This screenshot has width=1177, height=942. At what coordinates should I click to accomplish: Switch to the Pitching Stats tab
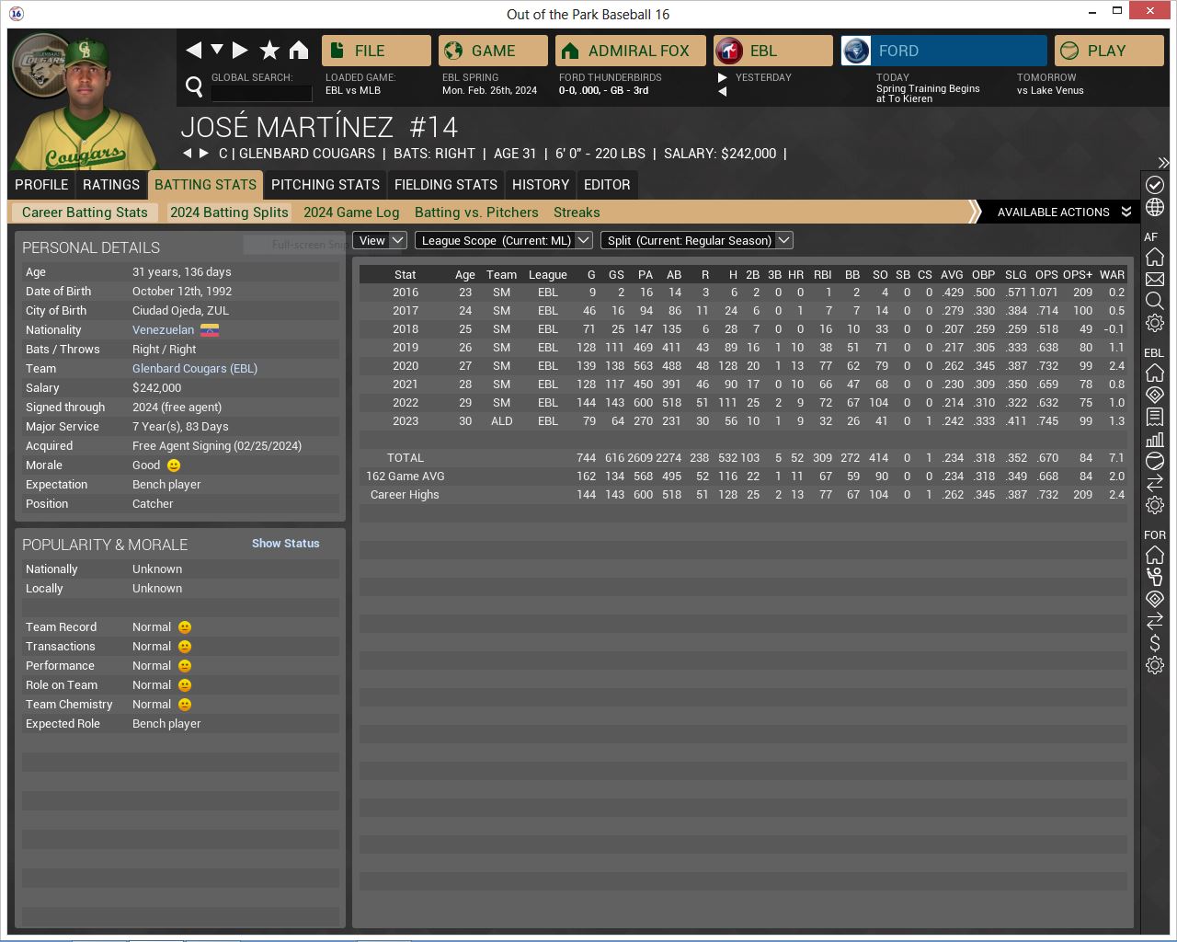point(326,185)
